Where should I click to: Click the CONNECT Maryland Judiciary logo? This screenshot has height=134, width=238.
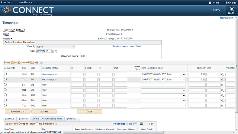(27, 10)
